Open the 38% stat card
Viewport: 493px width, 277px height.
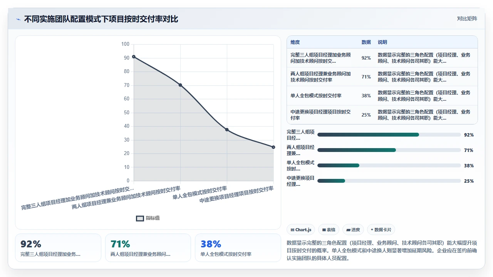point(238,248)
